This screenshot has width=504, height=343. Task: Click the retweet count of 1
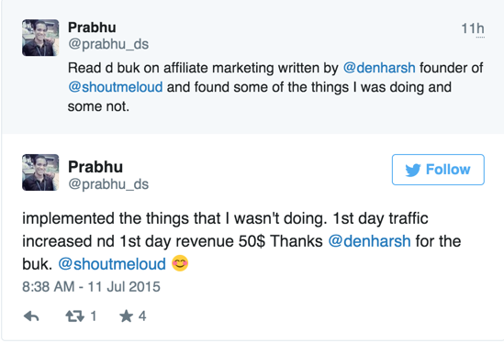coord(94,316)
